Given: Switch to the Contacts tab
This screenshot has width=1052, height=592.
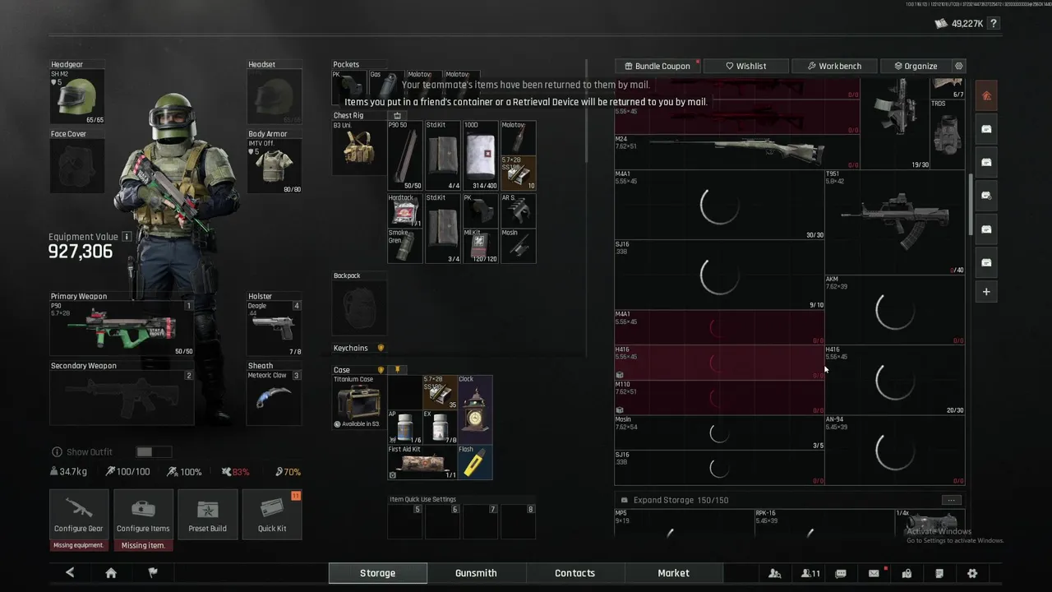Looking at the screenshot, I should tap(574, 573).
